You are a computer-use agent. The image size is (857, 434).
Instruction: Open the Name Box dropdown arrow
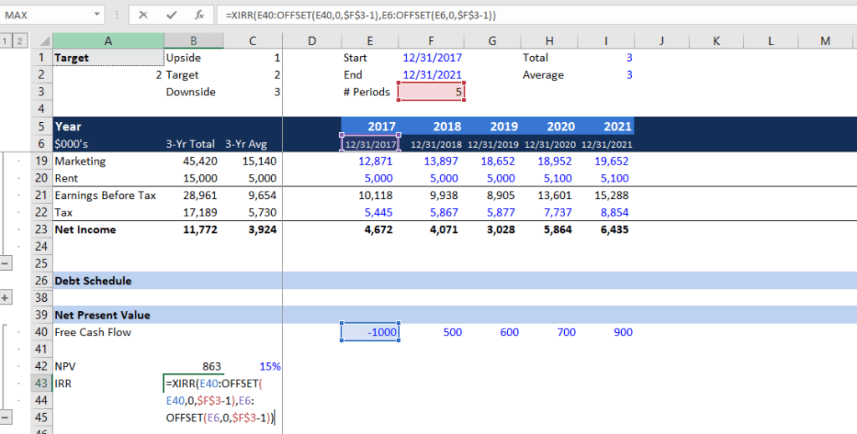[99, 15]
